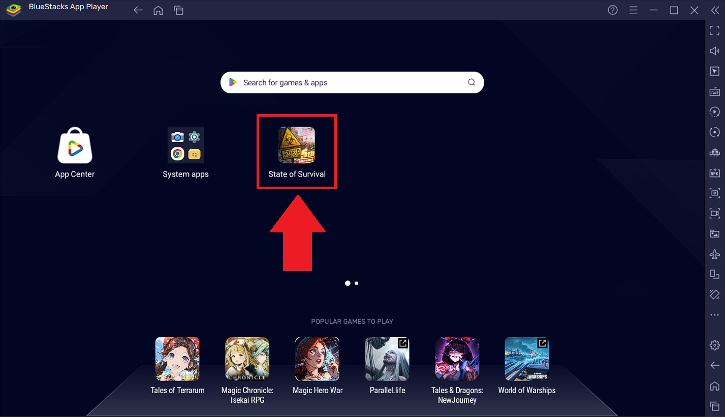Click the cursor lock icon in sidebar
This screenshot has width=725, height=417.
715,71
